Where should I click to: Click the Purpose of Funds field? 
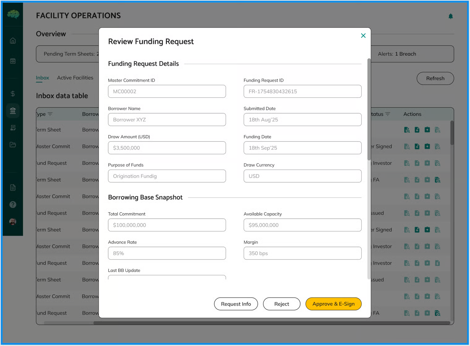tap(167, 176)
